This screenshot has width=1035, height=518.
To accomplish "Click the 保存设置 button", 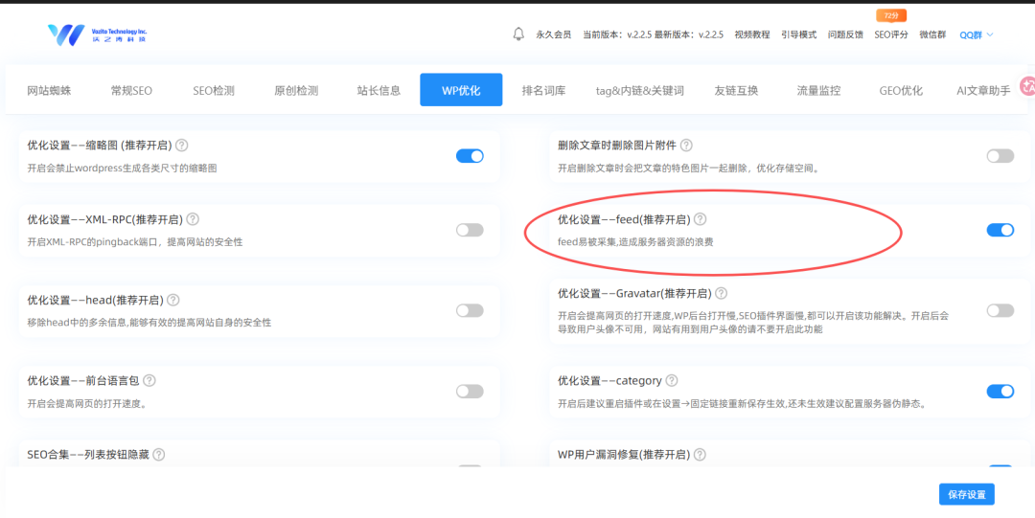I will click(966, 494).
